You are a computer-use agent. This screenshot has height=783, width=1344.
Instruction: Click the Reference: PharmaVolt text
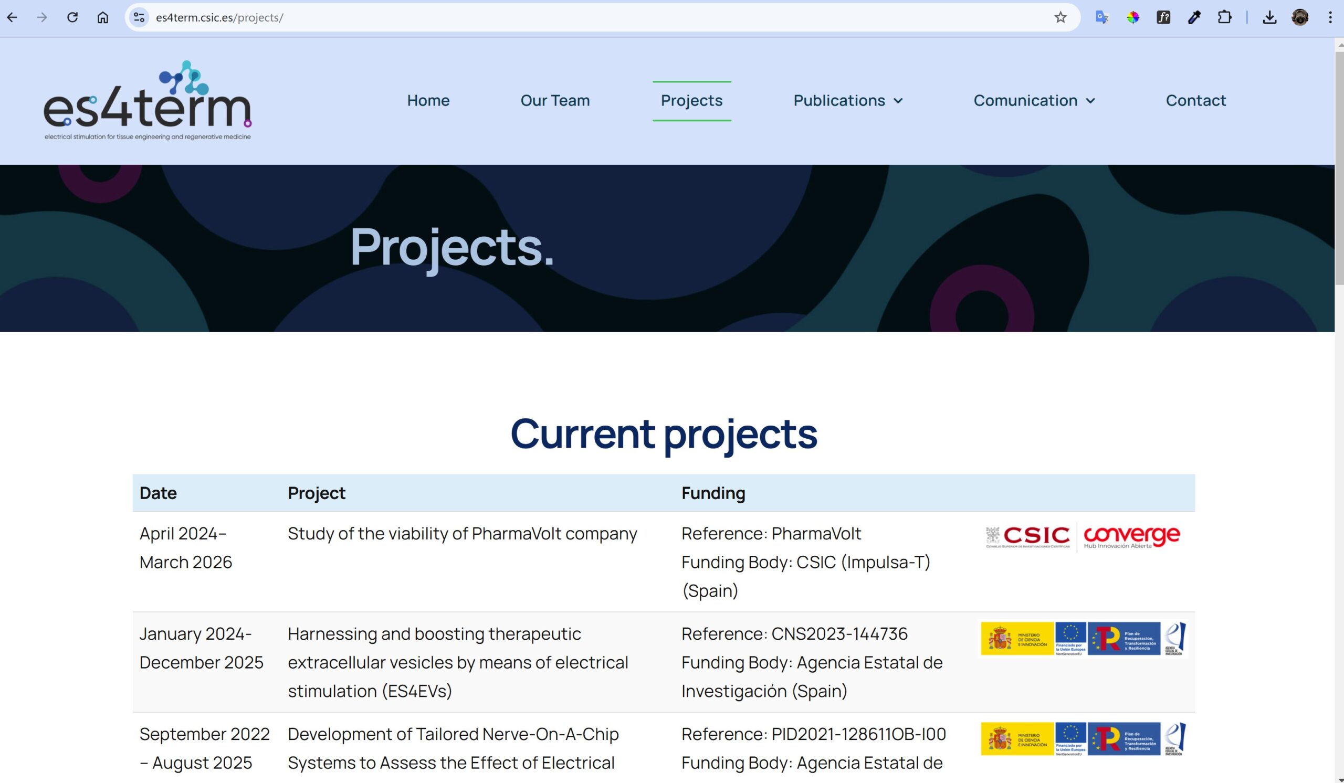coord(771,534)
